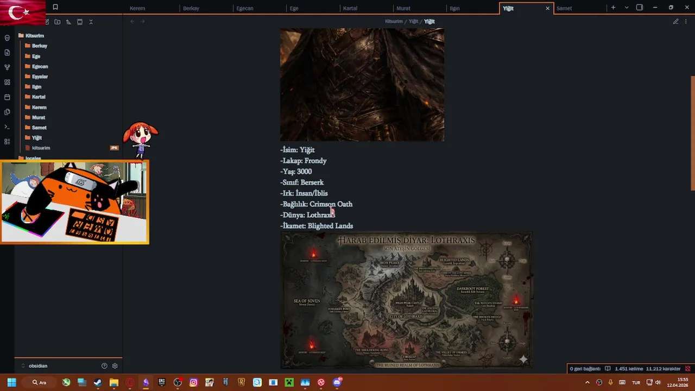Click the '-Lakap: Frondy' line

click(304, 161)
